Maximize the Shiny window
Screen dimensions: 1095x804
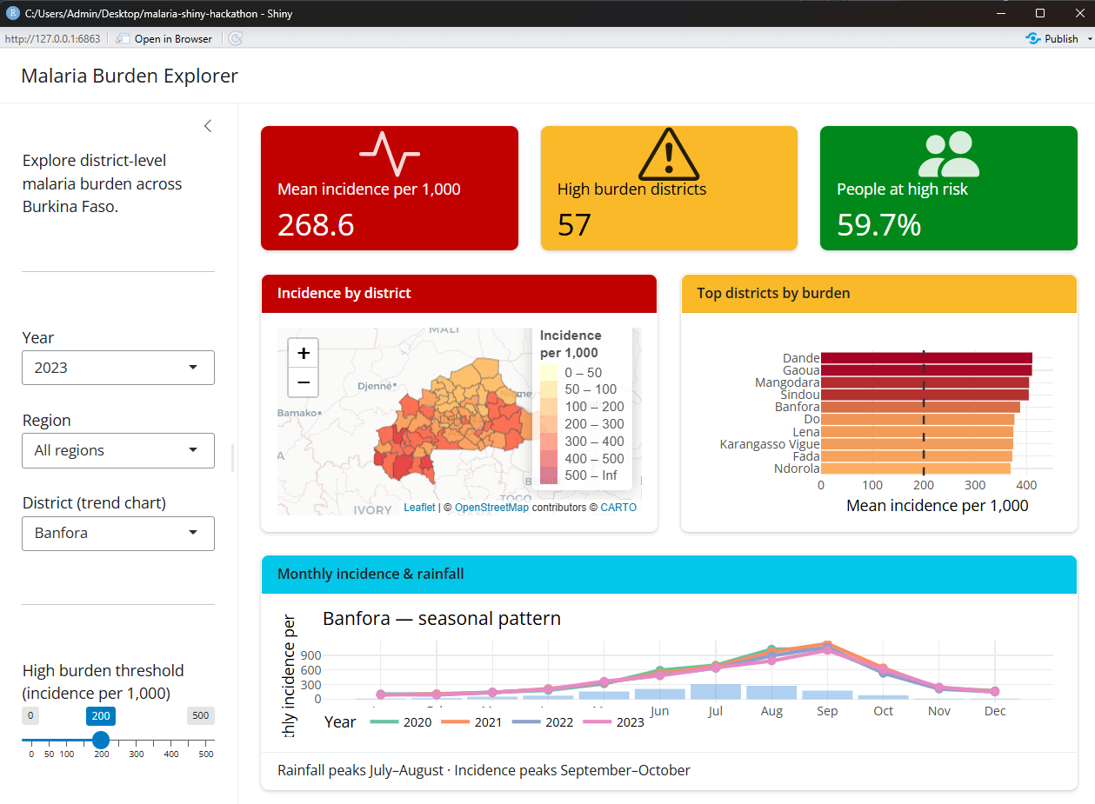tap(1040, 13)
